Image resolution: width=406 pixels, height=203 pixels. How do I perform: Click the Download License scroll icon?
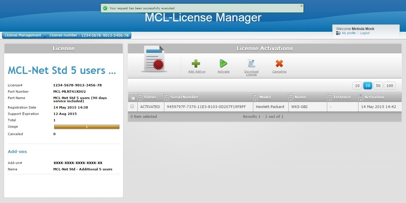(251, 64)
